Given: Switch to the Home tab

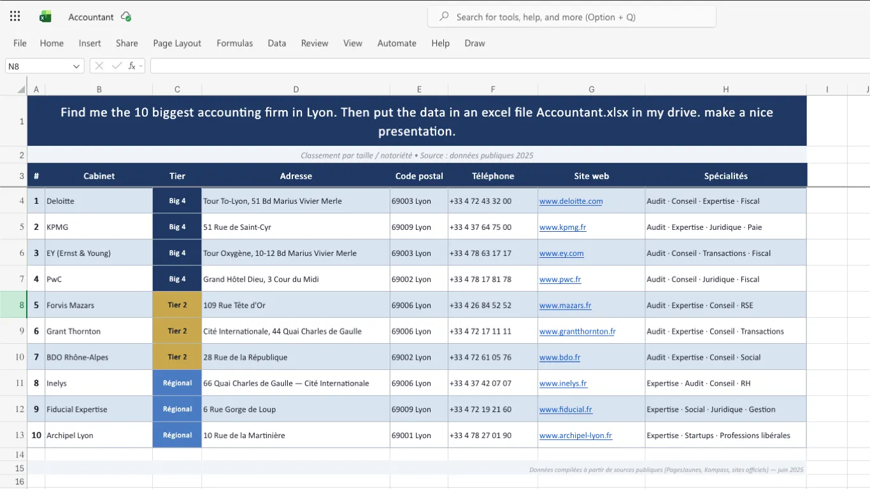Looking at the screenshot, I should (x=52, y=43).
